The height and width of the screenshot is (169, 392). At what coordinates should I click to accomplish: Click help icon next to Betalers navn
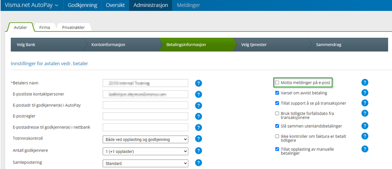(x=198, y=83)
